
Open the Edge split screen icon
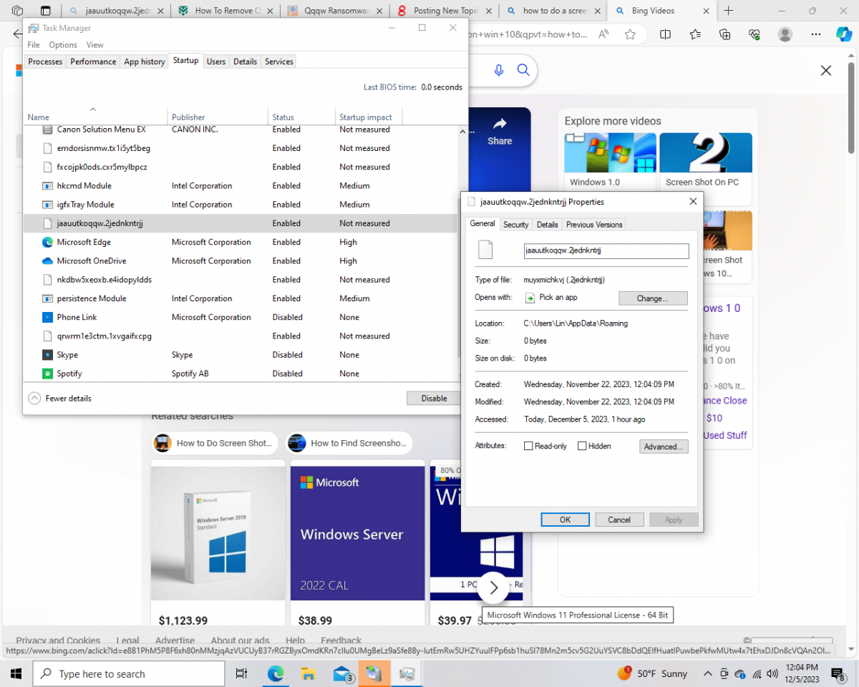point(665,34)
